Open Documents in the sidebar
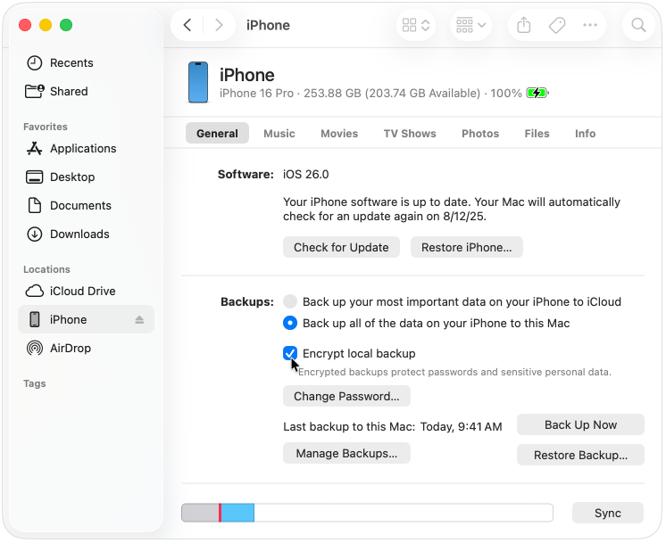Image resolution: width=666 pixels, height=543 pixels. [x=86, y=205]
